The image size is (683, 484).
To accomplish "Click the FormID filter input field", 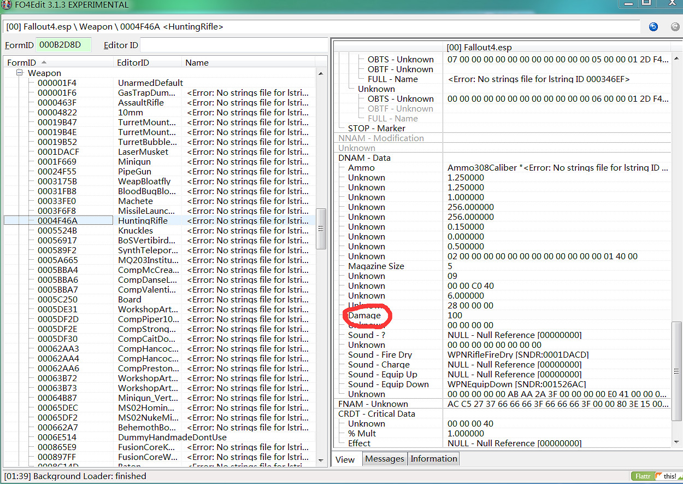I will point(63,45).
